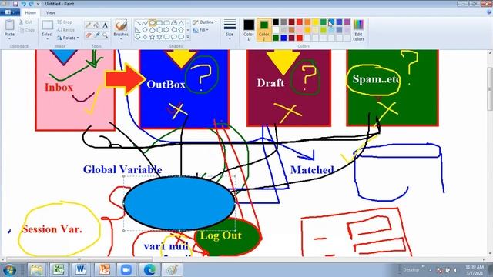Choose the Curve shape
Screen dimensions: 493x277
point(145,23)
